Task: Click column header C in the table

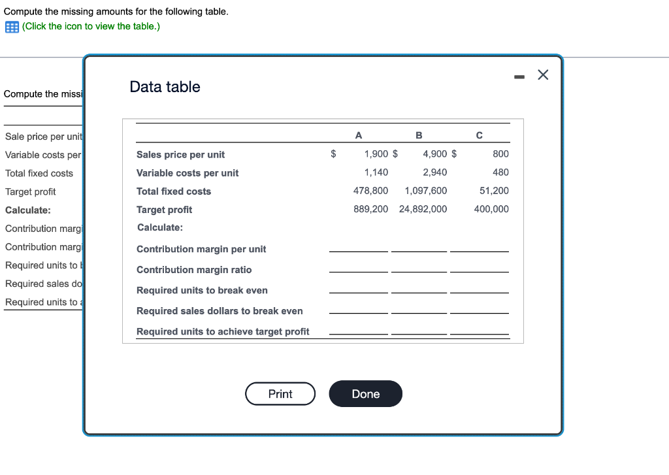Action: 479,135
